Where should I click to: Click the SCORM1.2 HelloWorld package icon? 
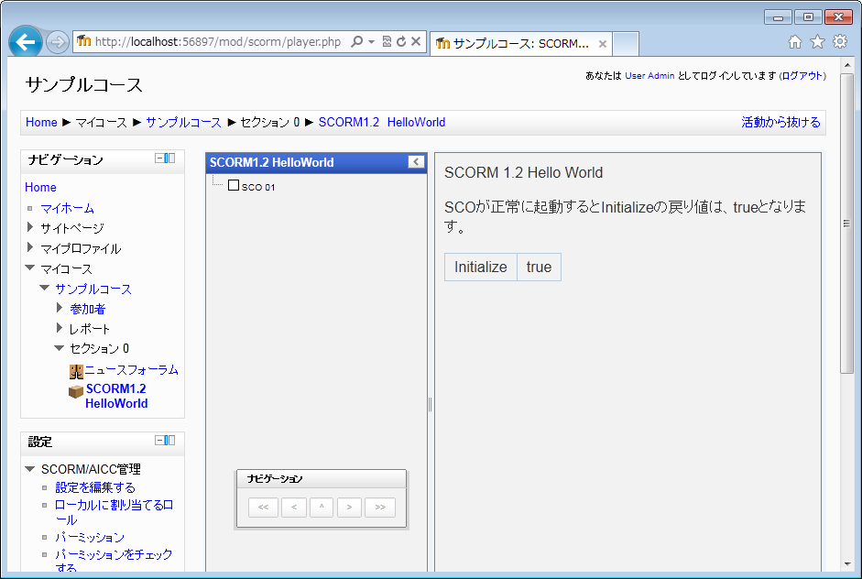[76, 391]
